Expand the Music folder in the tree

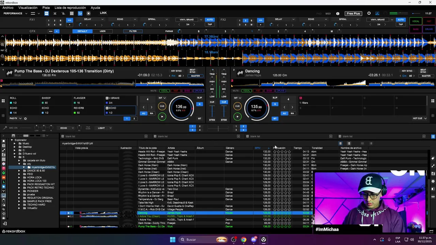15,144
